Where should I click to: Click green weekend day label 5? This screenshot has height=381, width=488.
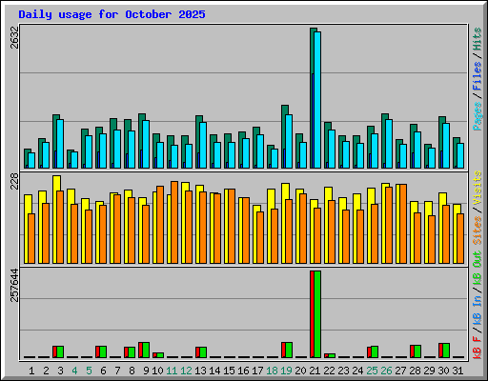tap(89, 371)
